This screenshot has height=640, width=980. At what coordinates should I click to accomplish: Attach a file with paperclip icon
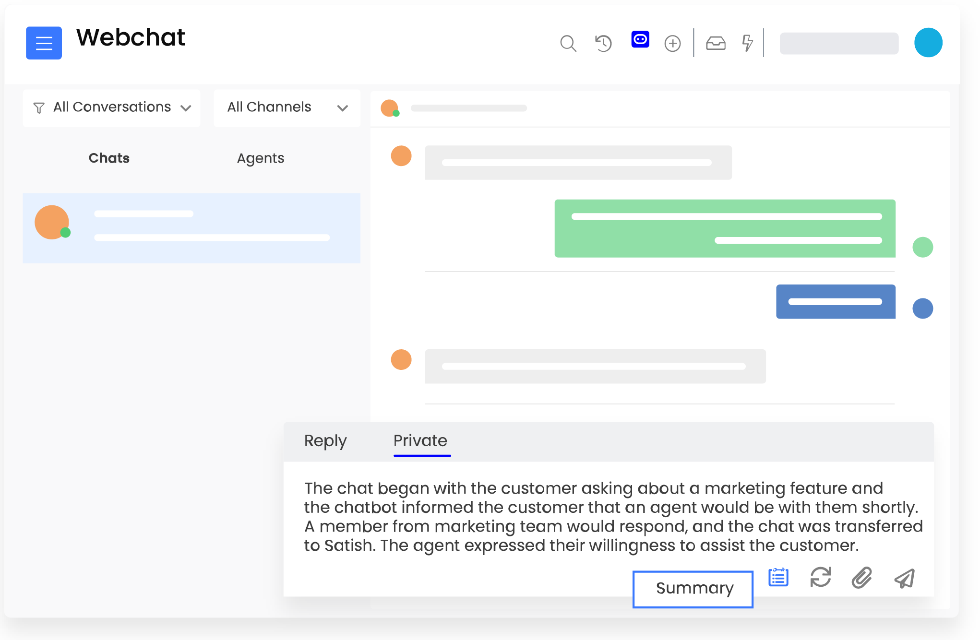point(862,578)
